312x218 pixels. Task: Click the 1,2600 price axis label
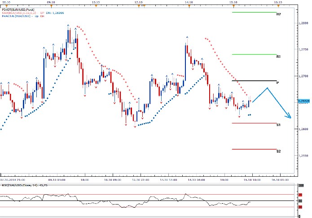coord(303,129)
